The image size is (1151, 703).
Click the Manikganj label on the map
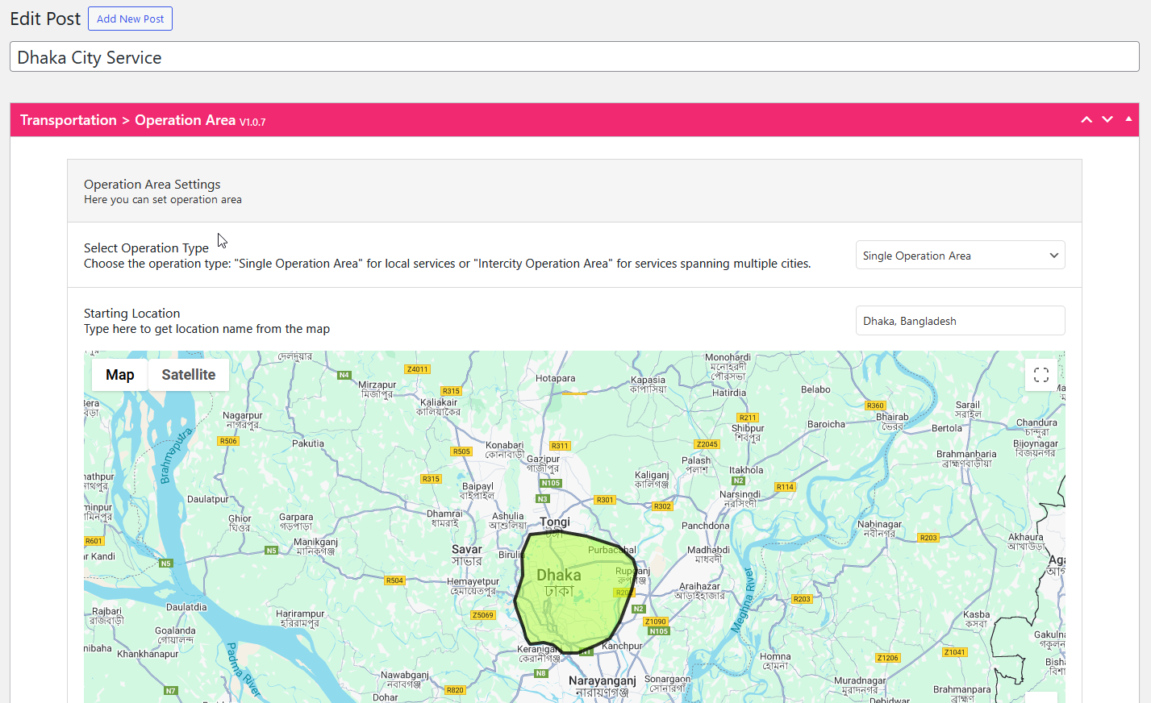315,543
